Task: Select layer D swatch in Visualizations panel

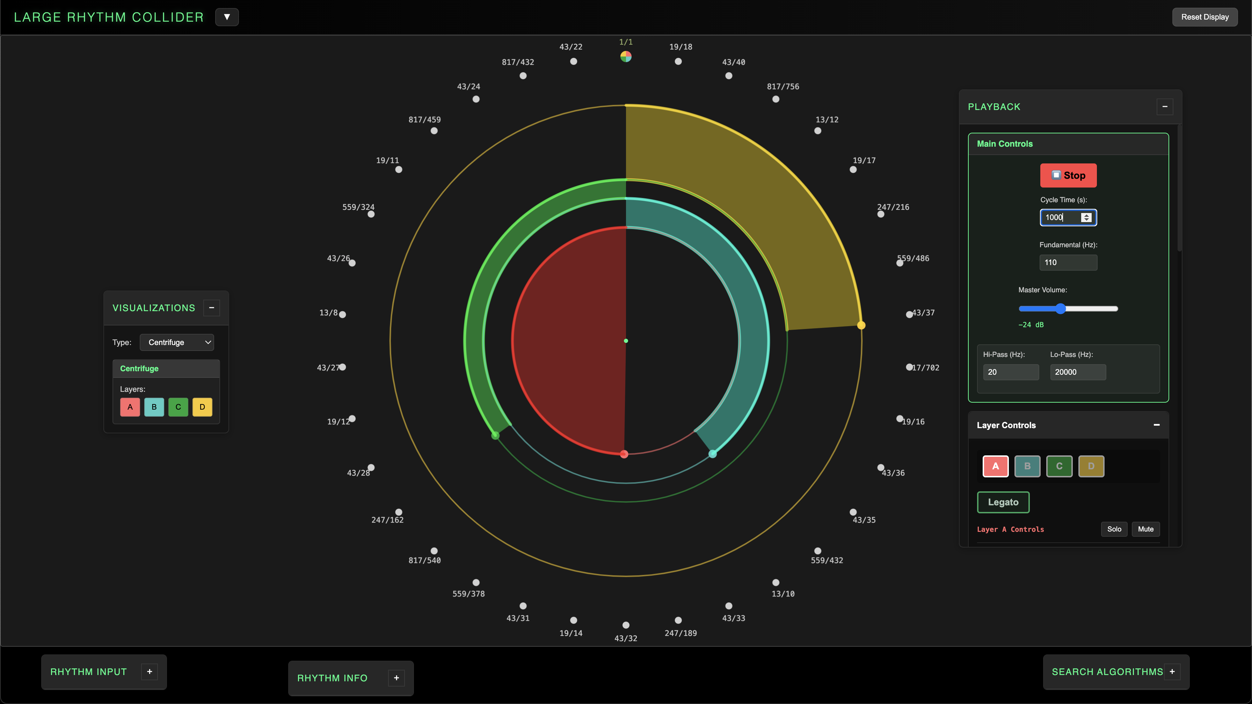Action: click(x=203, y=407)
